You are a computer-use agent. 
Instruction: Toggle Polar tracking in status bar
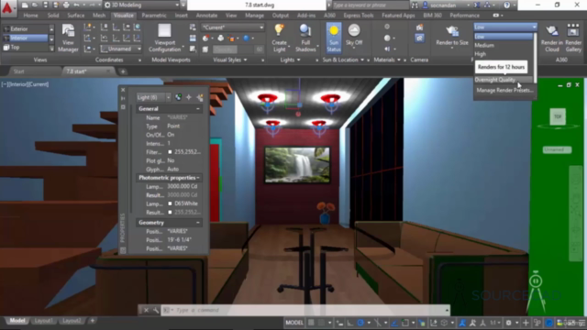(360, 323)
